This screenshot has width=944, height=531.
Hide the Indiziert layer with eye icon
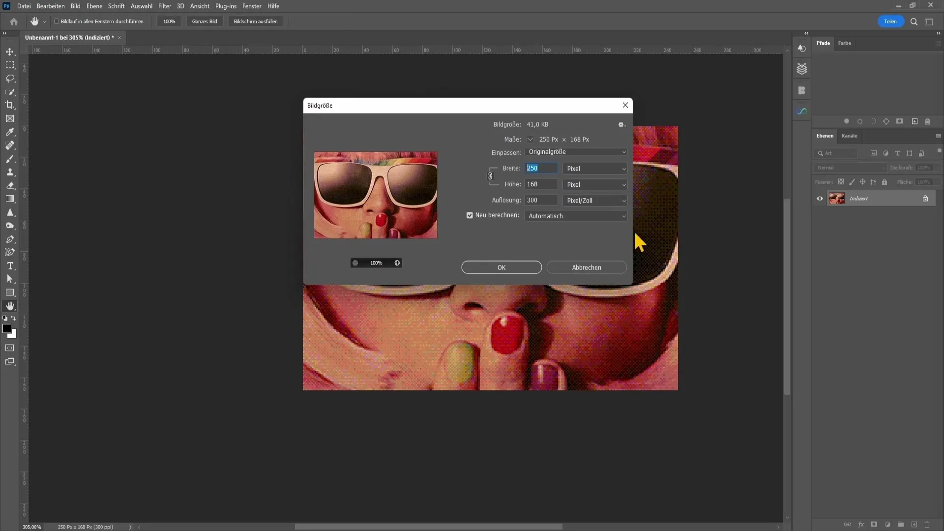click(x=820, y=199)
